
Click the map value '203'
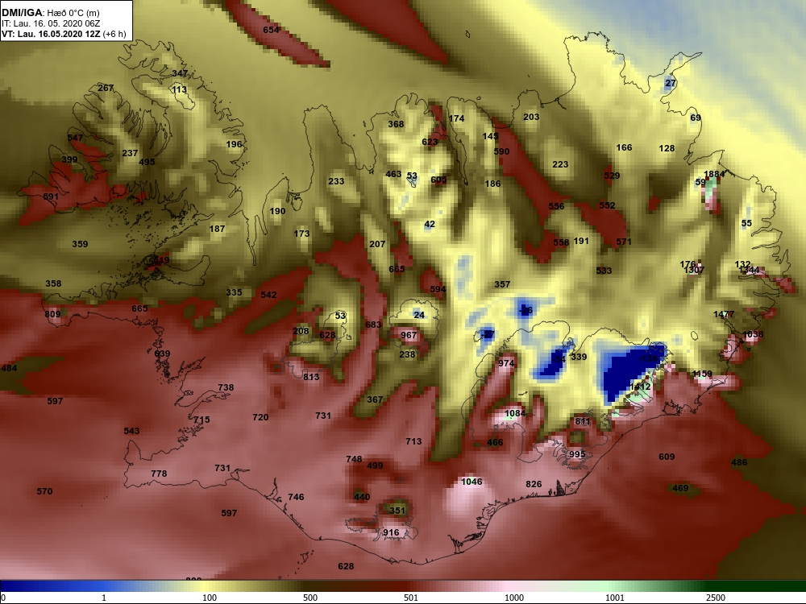pyautogui.click(x=531, y=117)
